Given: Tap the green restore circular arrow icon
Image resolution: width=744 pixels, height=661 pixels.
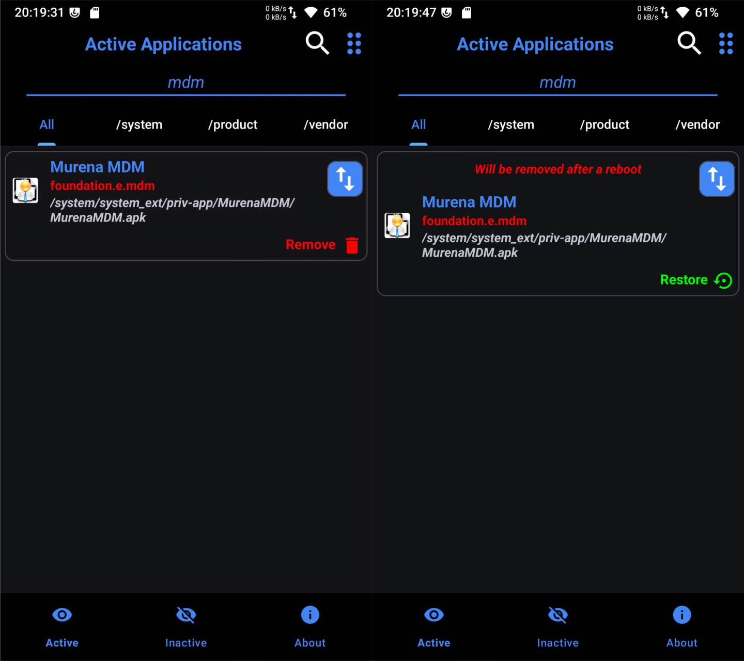Looking at the screenshot, I should click(723, 280).
